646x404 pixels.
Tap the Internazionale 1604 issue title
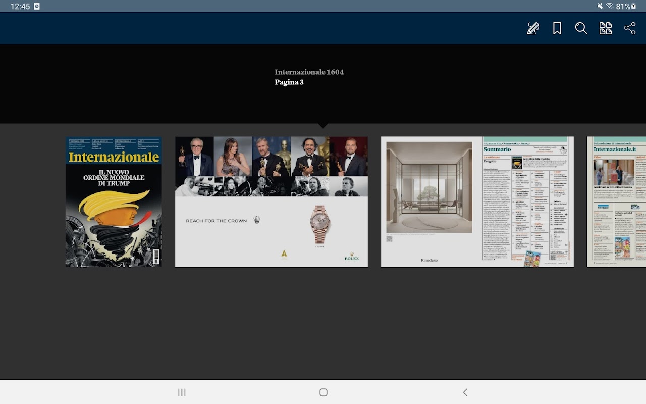click(x=309, y=72)
